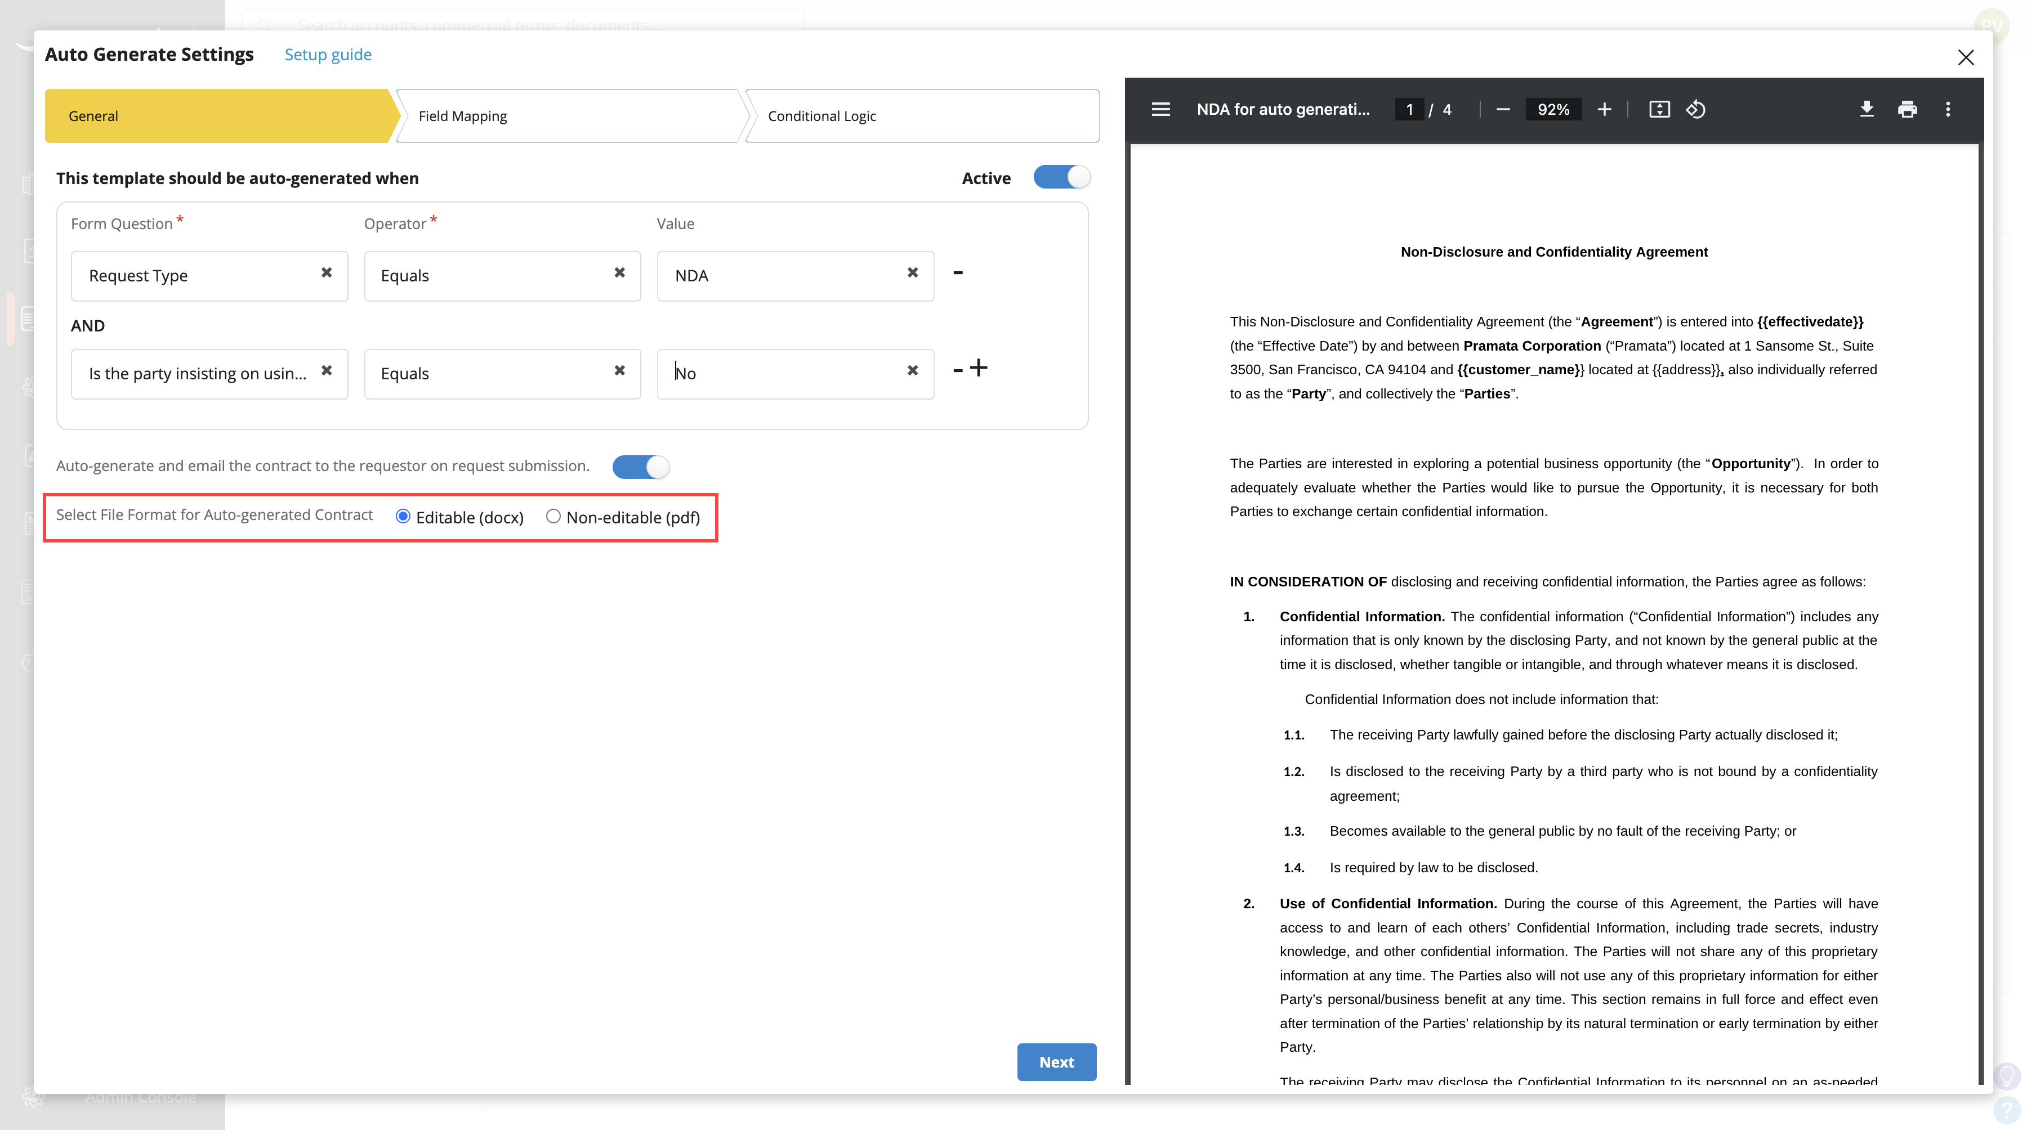Viewport: 2027px width, 1130px height.
Task: Remove the Request Type condition row
Action: [958, 273]
